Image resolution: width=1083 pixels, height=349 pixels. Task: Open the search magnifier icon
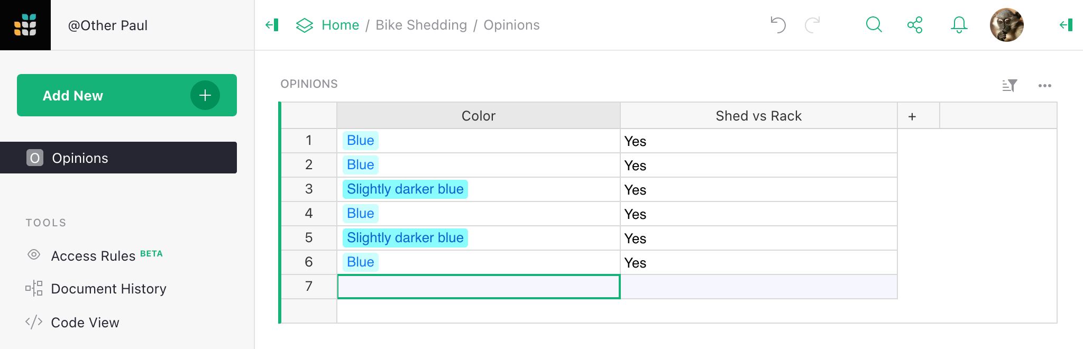pos(874,25)
